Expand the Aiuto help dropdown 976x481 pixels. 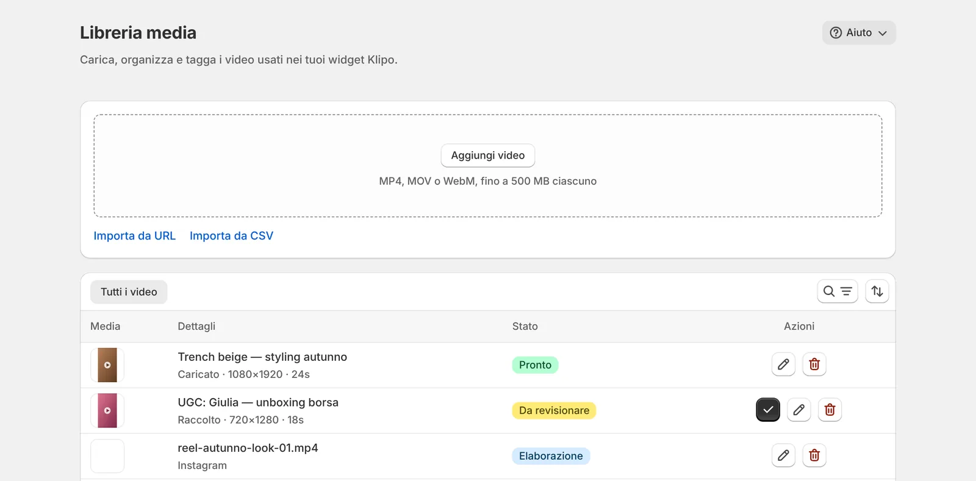(x=859, y=33)
